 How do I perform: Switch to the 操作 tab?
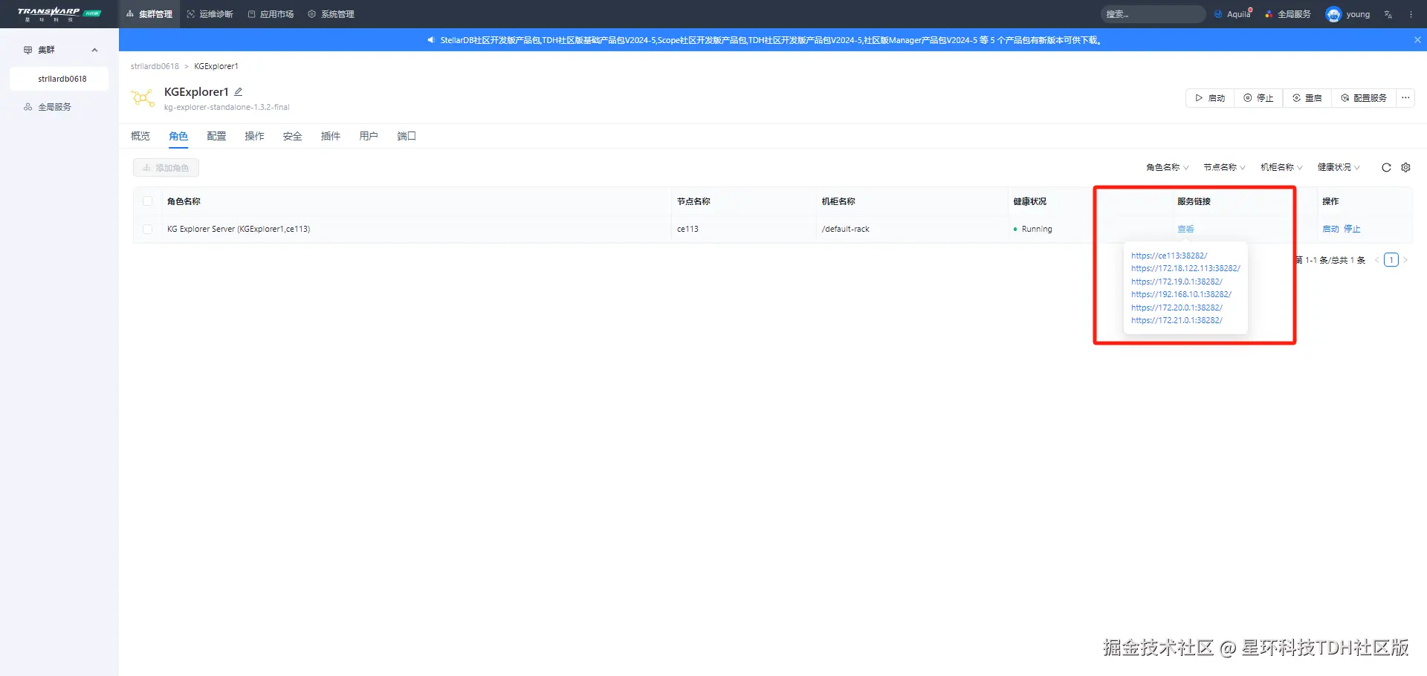(254, 136)
